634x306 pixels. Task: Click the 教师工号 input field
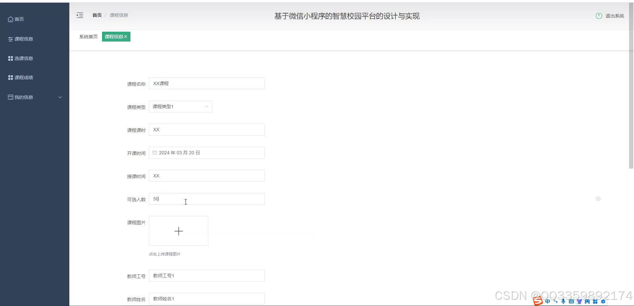tap(207, 276)
